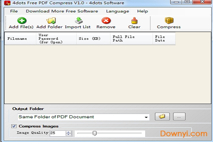The height and width of the screenshot is (142, 213).
Task: Click the Import List icon
Action: pyautogui.click(x=79, y=21)
